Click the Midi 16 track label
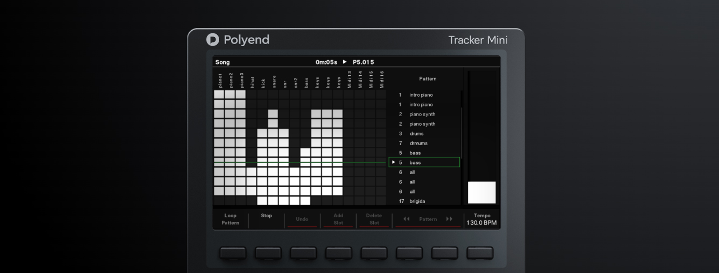The width and height of the screenshot is (719, 273). (x=381, y=80)
